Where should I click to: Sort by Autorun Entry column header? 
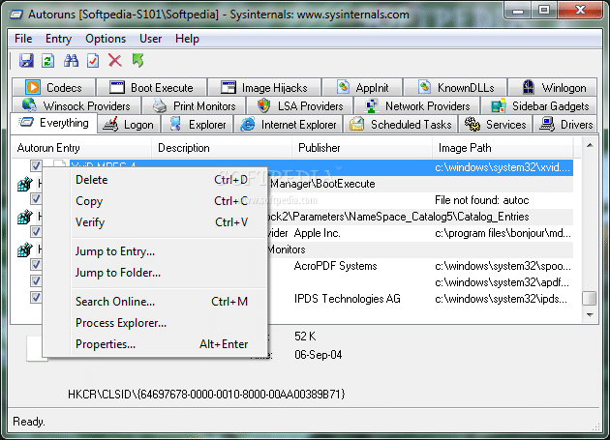pyautogui.click(x=81, y=148)
